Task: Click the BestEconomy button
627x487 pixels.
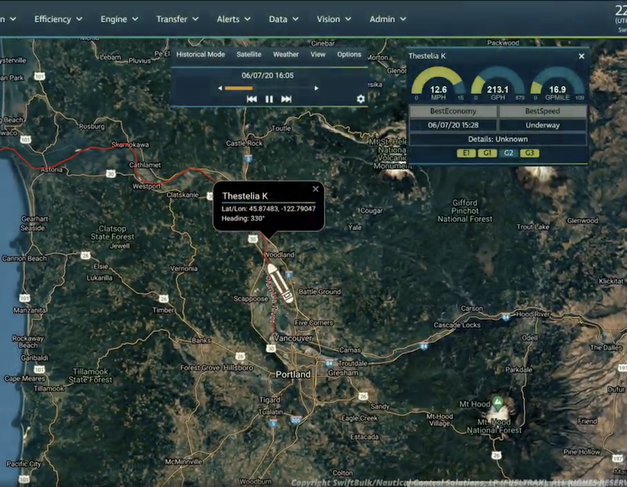Action: (453, 111)
